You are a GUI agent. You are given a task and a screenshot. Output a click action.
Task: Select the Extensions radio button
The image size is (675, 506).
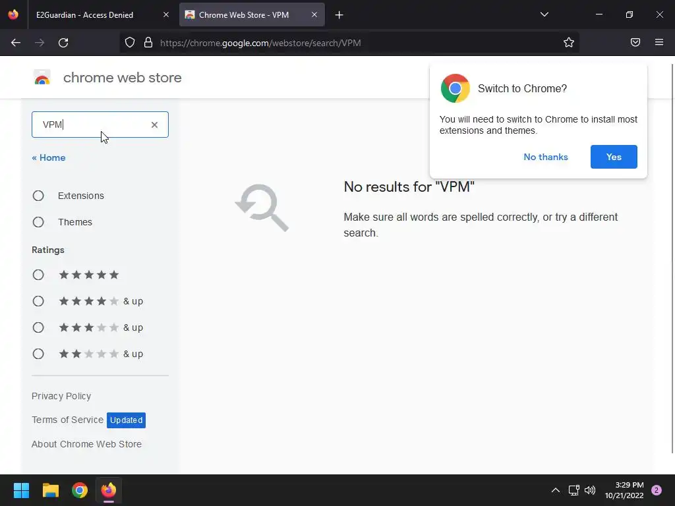[38, 196]
